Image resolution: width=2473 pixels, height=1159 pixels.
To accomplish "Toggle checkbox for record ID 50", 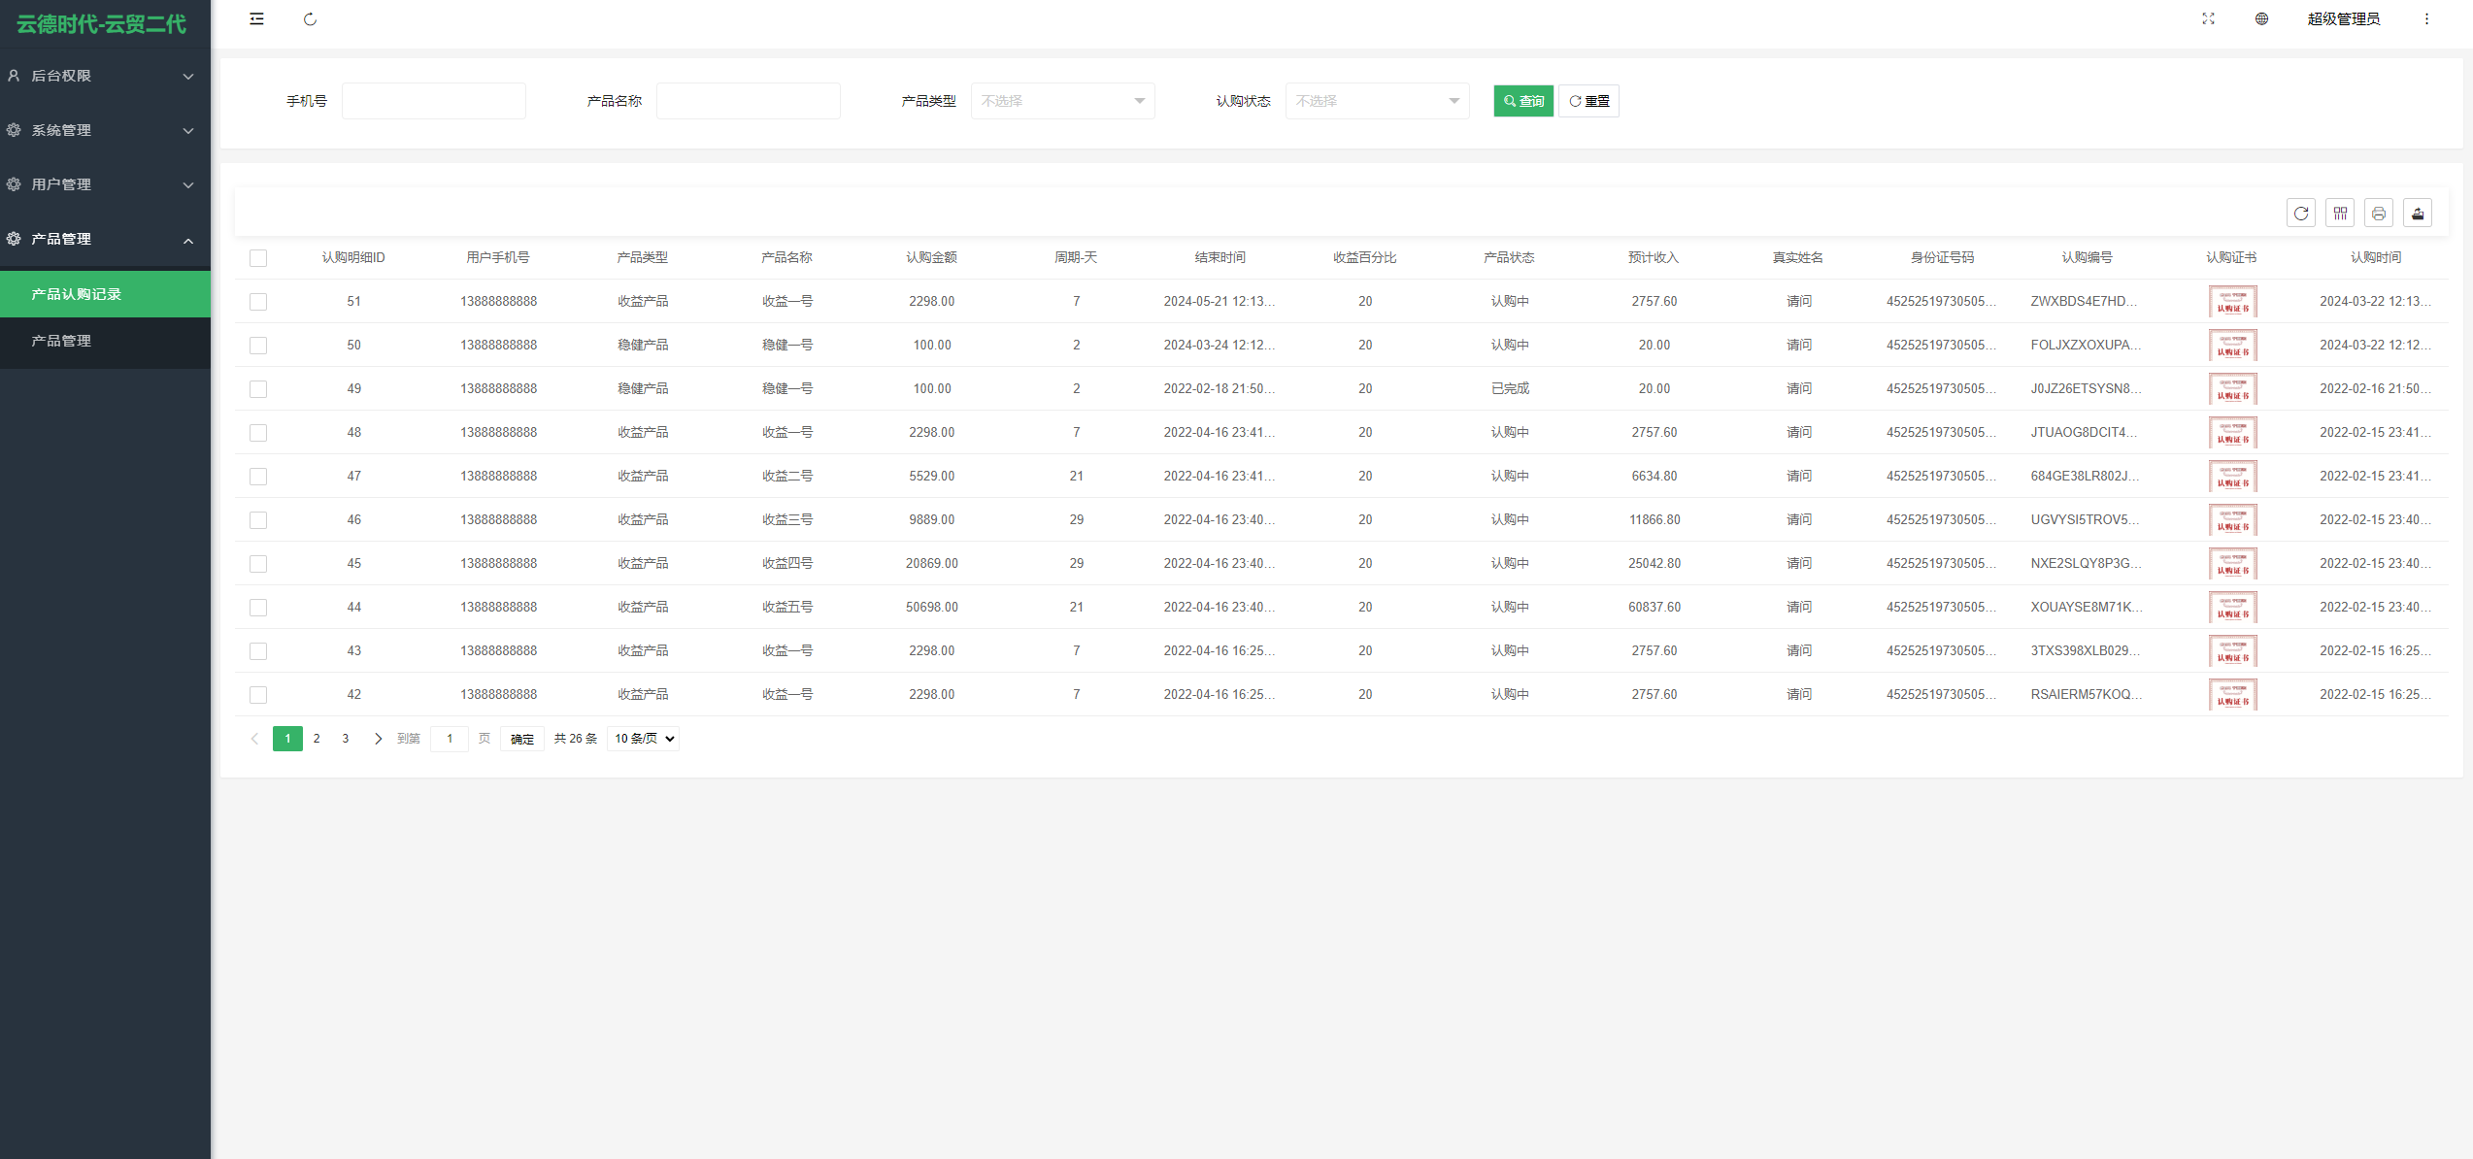I will click(x=258, y=346).
